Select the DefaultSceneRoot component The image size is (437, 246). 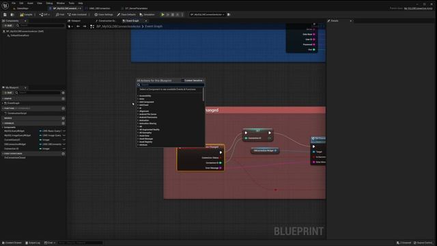[x=18, y=36]
